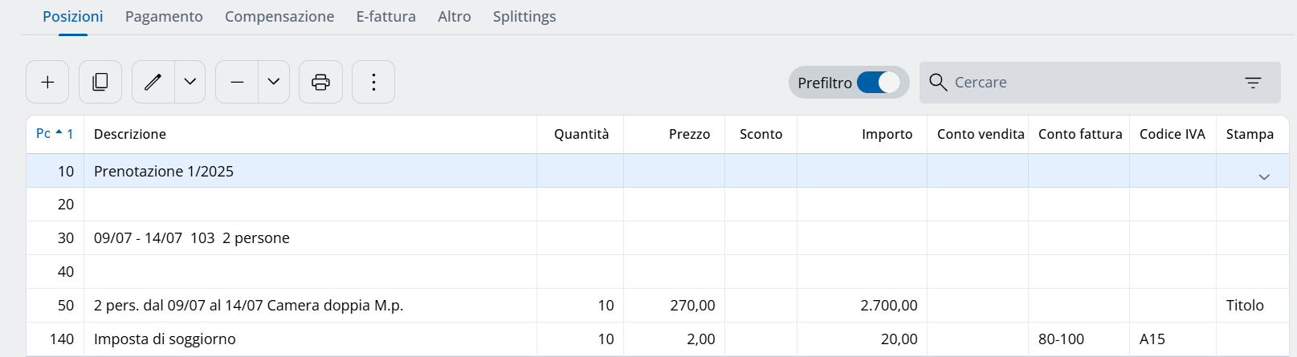Image resolution: width=1297 pixels, height=357 pixels.
Task: Open the E-fattura tab
Action: pos(385,17)
